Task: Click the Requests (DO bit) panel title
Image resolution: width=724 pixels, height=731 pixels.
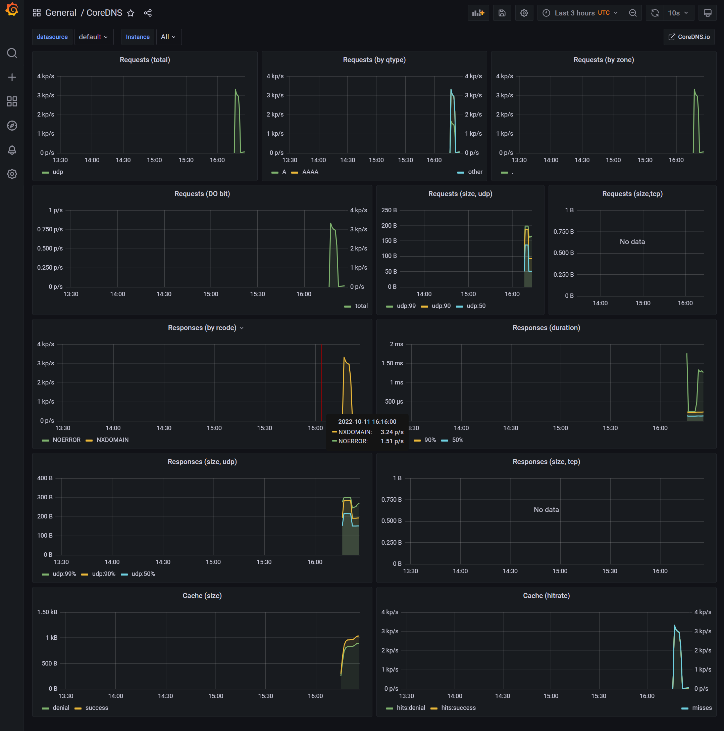Action: 202,194
